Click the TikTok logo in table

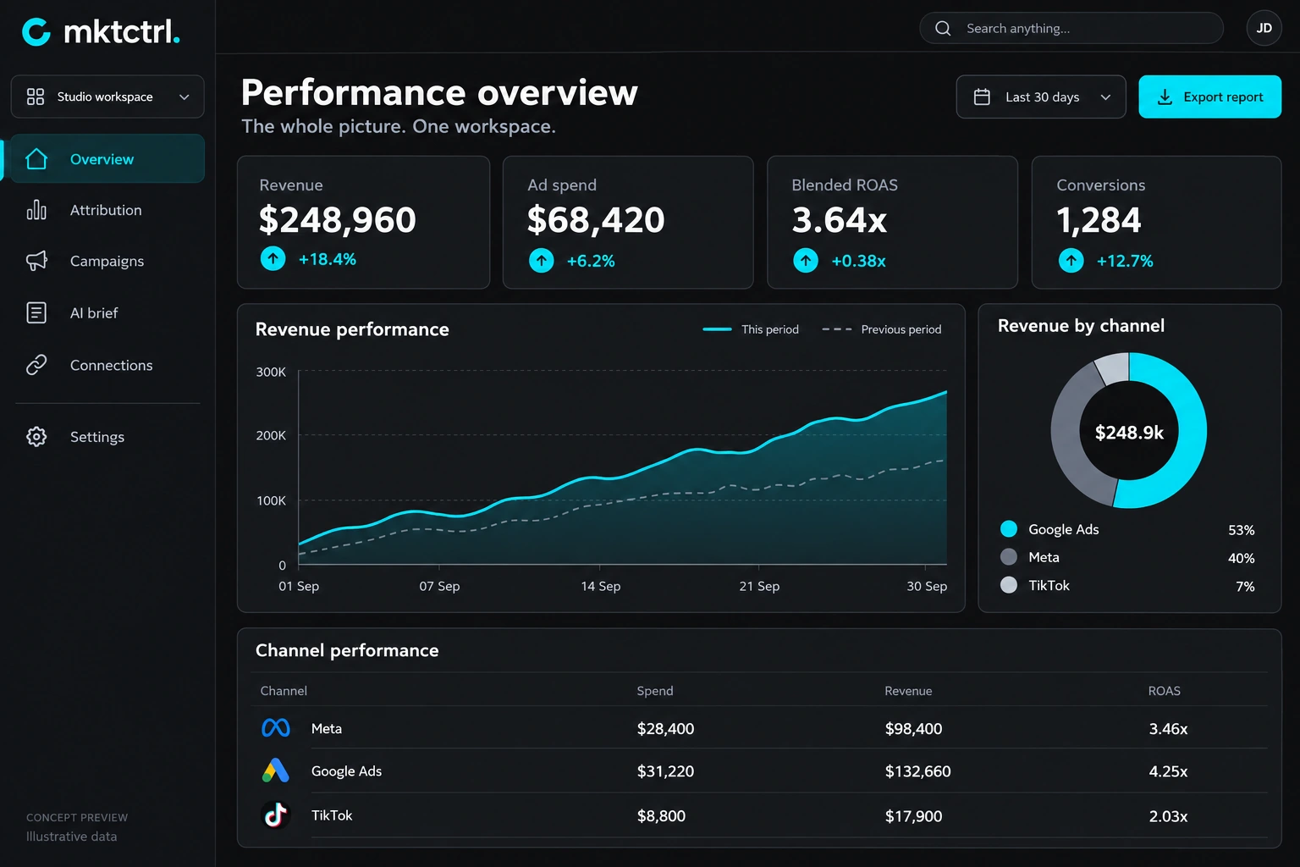pyautogui.click(x=275, y=815)
